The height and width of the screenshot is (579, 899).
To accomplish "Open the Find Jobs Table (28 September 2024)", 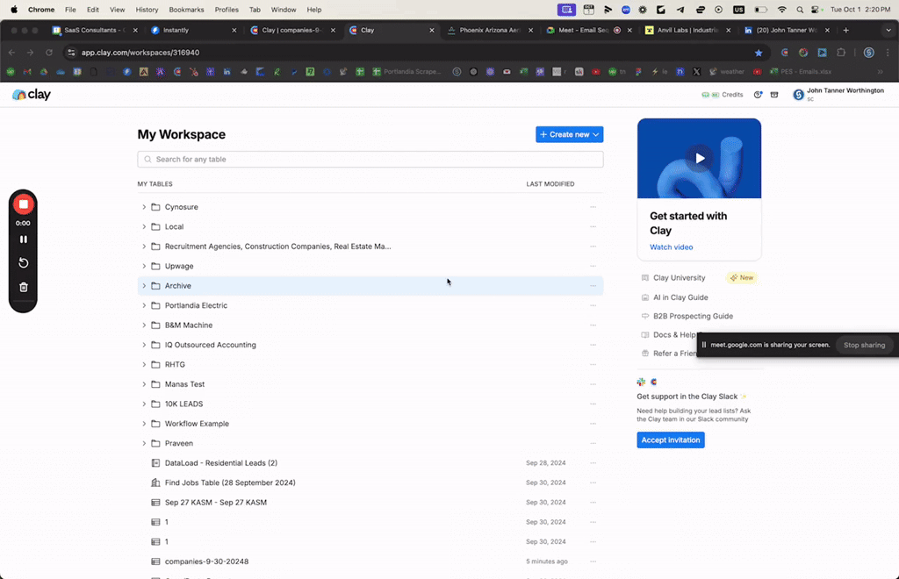I will [229, 482].
